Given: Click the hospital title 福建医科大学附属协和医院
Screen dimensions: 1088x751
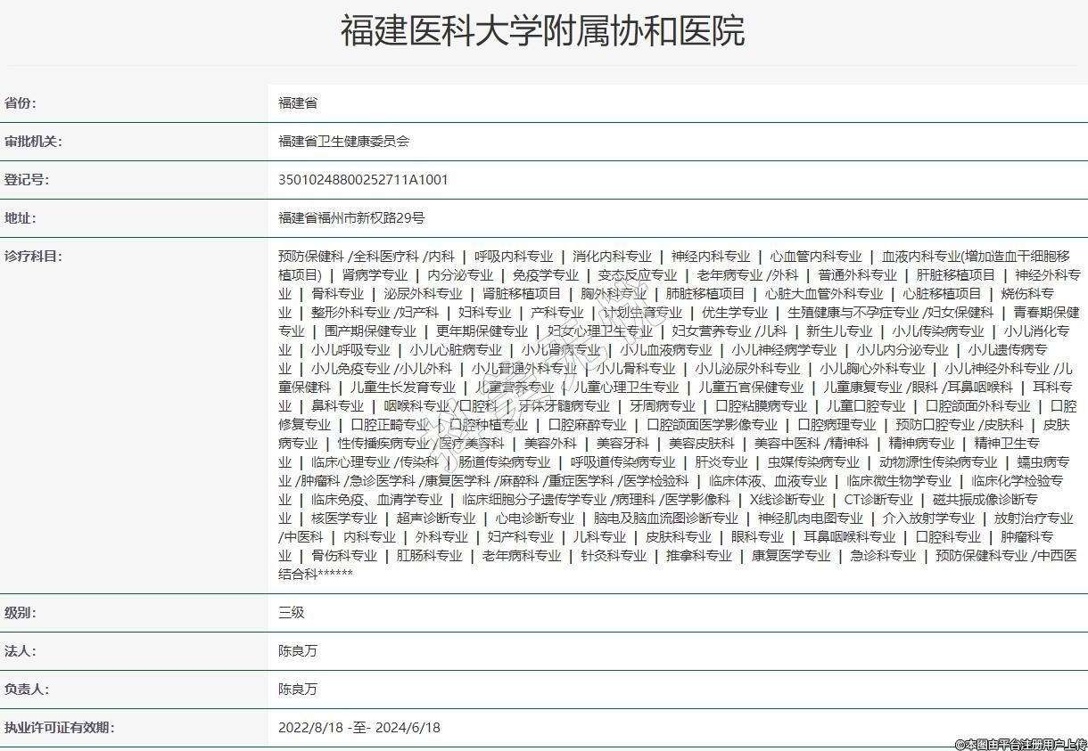Looking at the screenshot, I should (x=542, y=31).
